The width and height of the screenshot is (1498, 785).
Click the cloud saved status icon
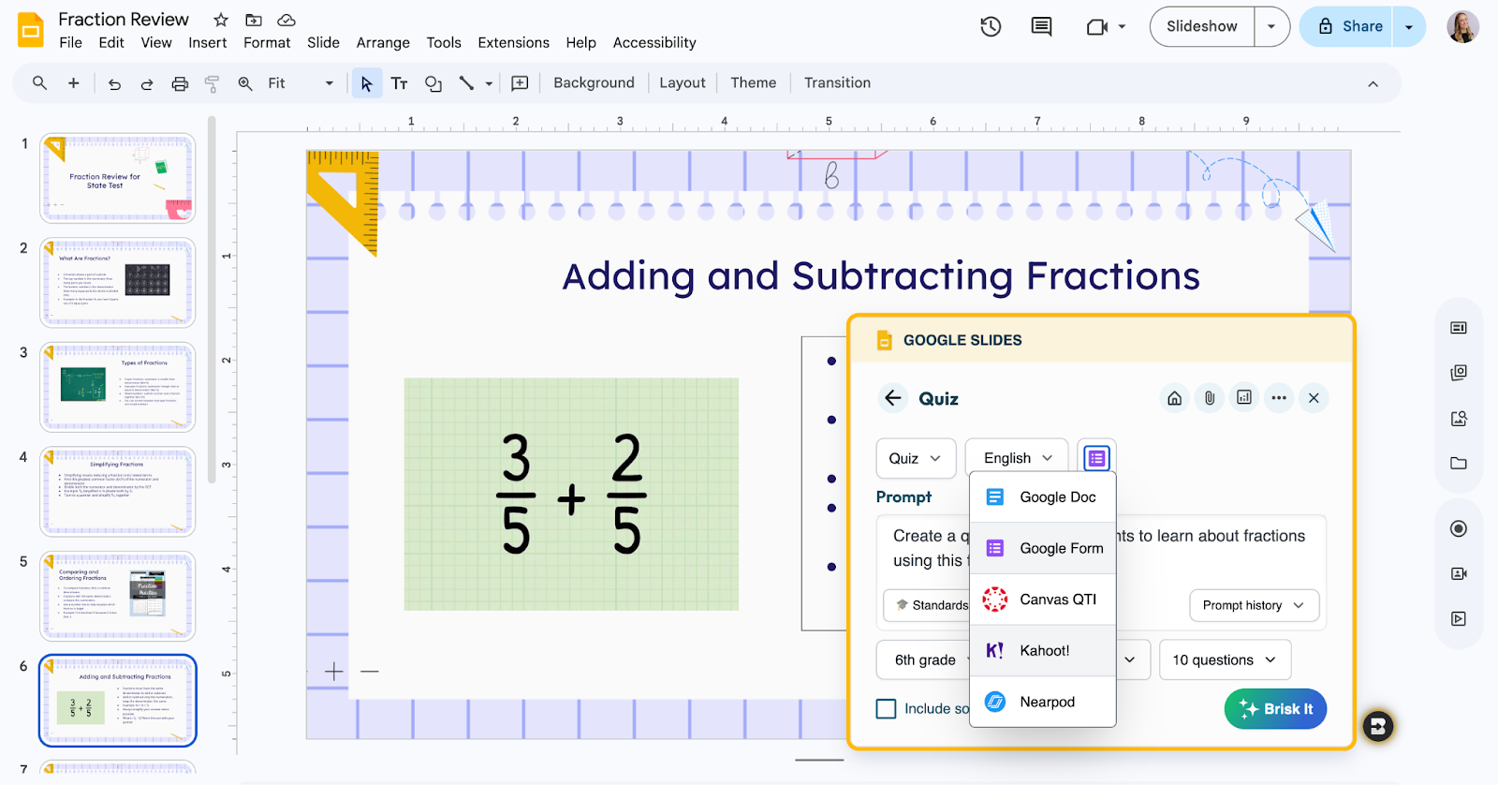click(286, 20)
